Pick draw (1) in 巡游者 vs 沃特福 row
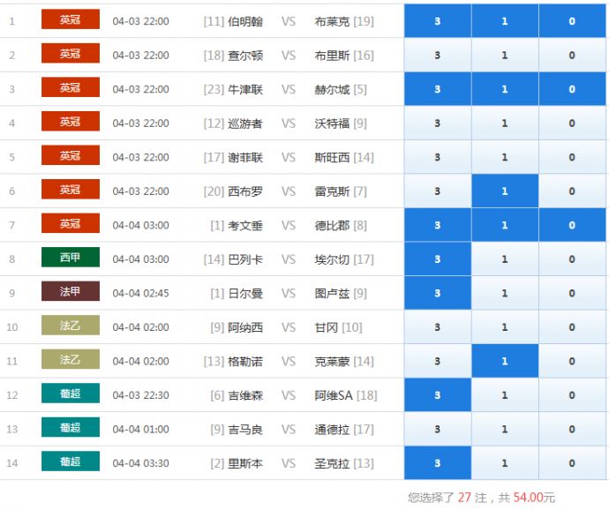 [505, 123]
